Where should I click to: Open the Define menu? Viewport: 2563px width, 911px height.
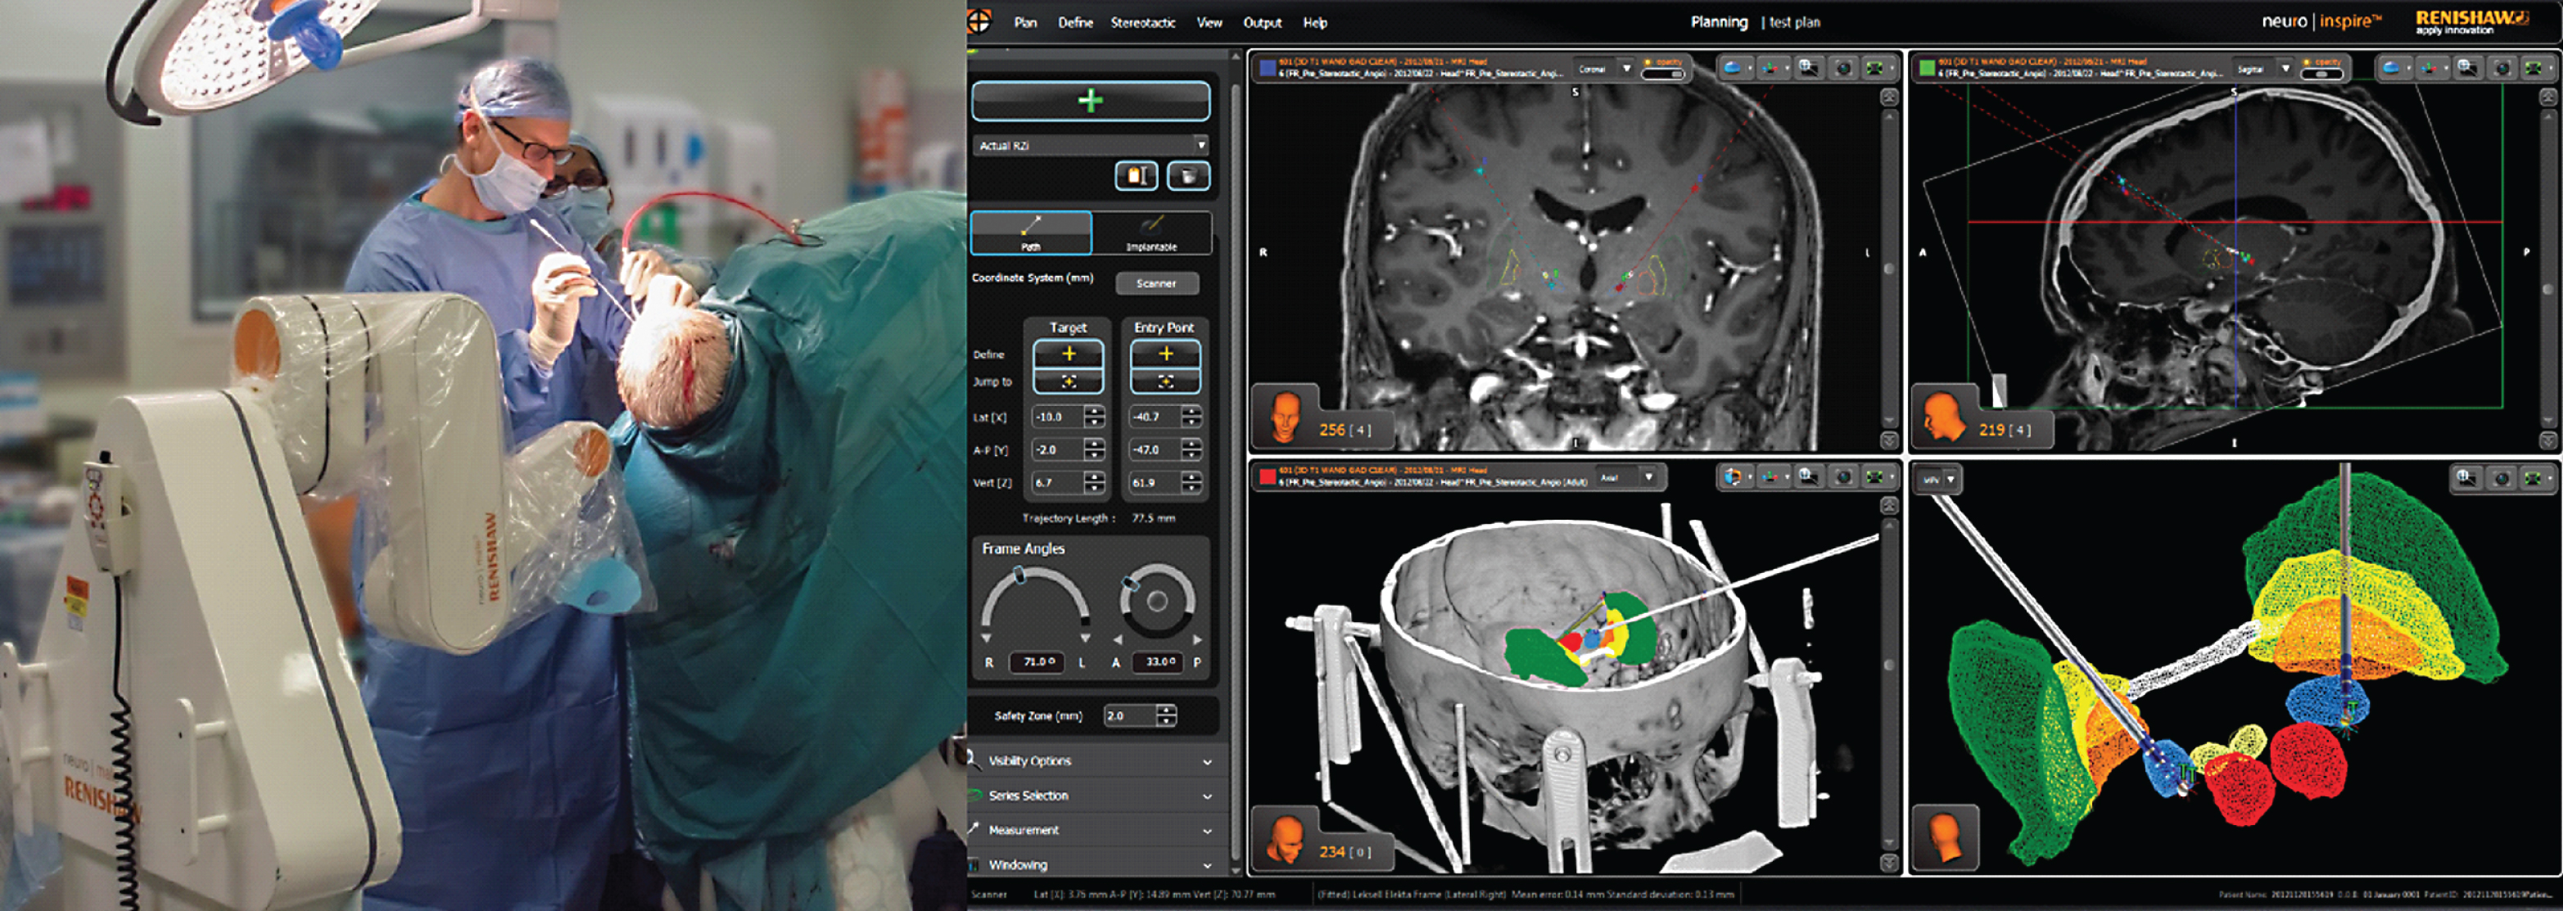pyautogui.click(x=1074, y=22)
